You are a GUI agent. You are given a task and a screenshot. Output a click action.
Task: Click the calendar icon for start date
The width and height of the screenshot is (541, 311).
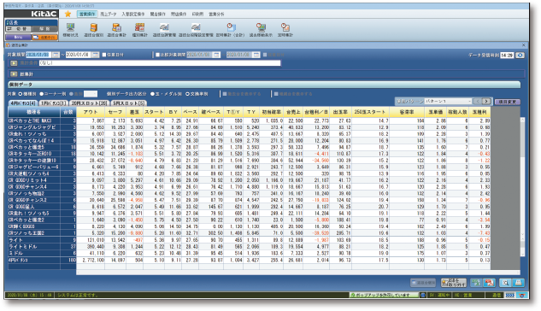click(56, 55)
